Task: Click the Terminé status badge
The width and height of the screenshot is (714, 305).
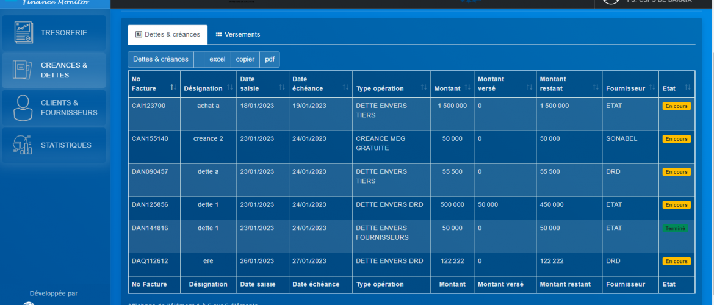Action: (675, 228)
